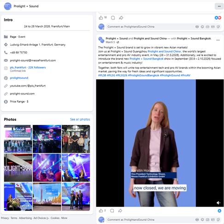This screenshot has width=224, height=224.
Task: Click address Ludwig-Erhard-Anlage 1, Frankfurt
Action: (x=38, y=45)
